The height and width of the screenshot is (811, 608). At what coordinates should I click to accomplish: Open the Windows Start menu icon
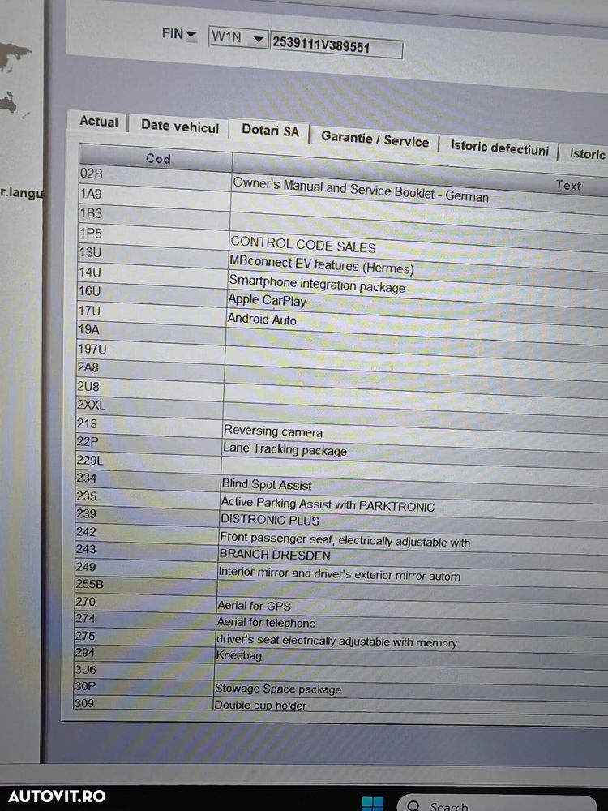373,803
